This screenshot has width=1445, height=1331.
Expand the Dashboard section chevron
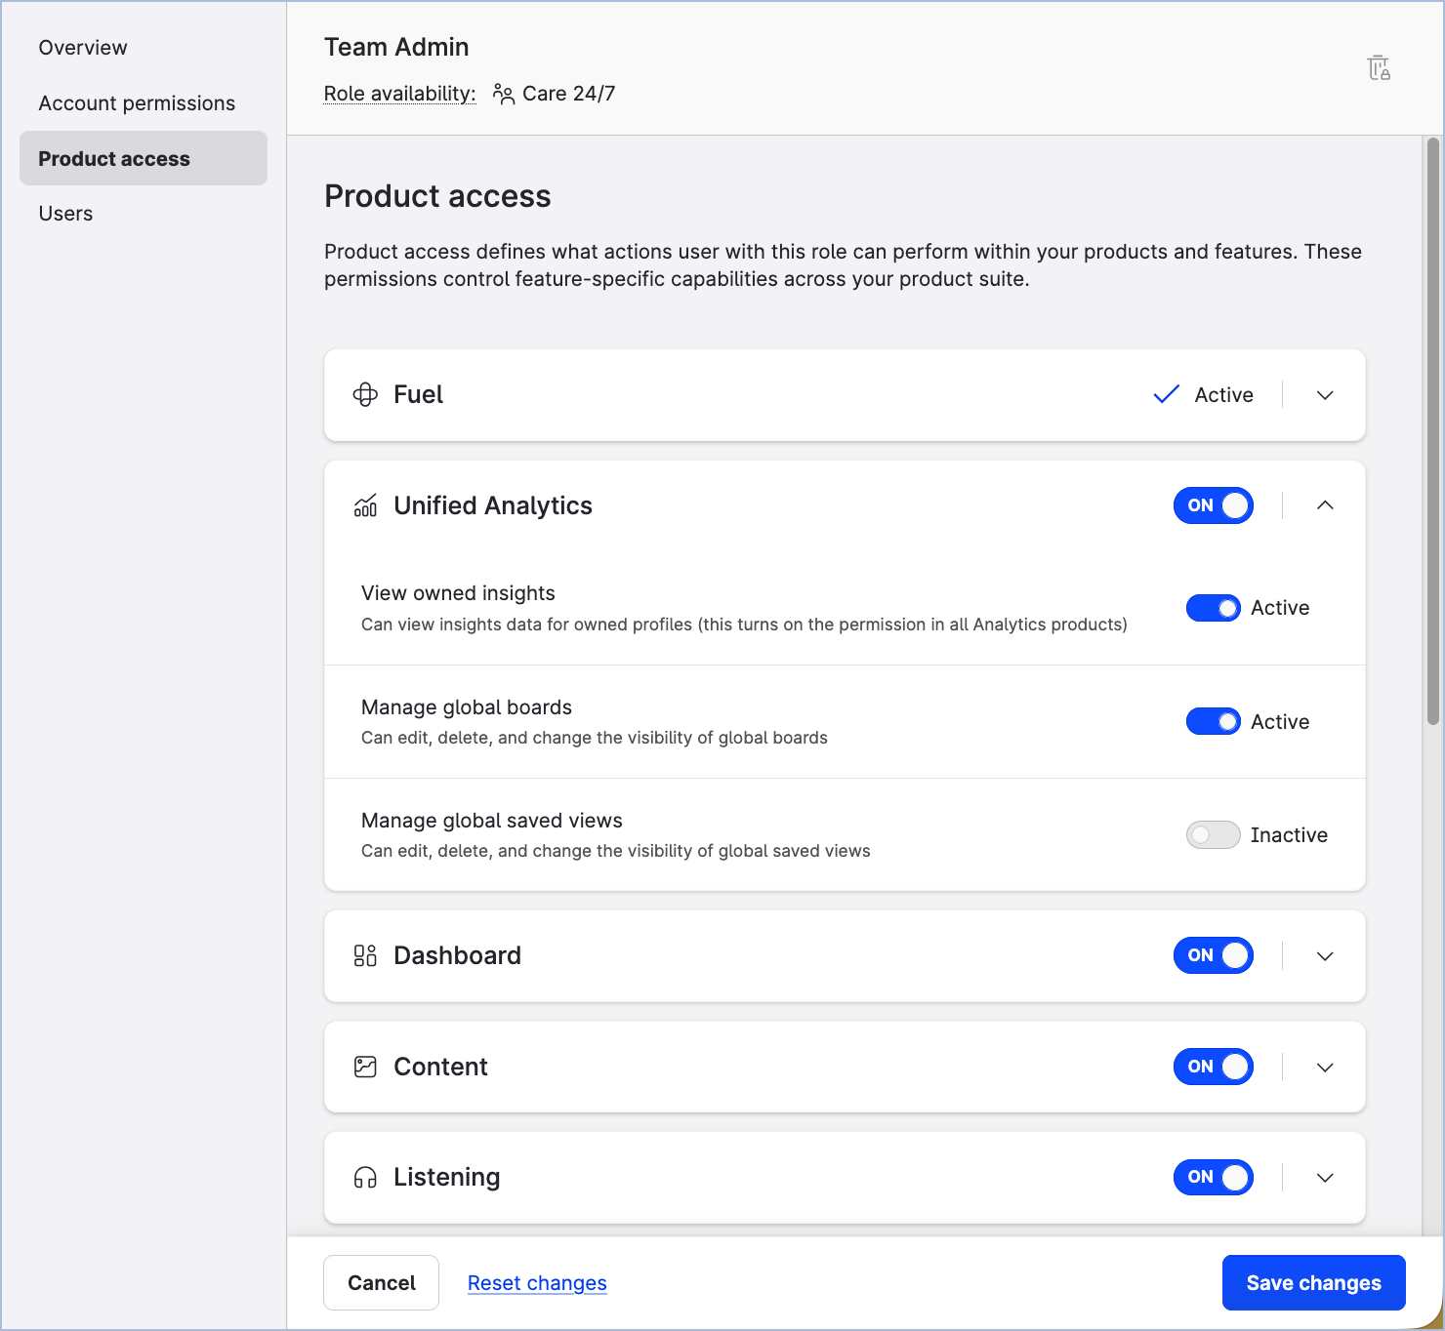point(1325,956)
